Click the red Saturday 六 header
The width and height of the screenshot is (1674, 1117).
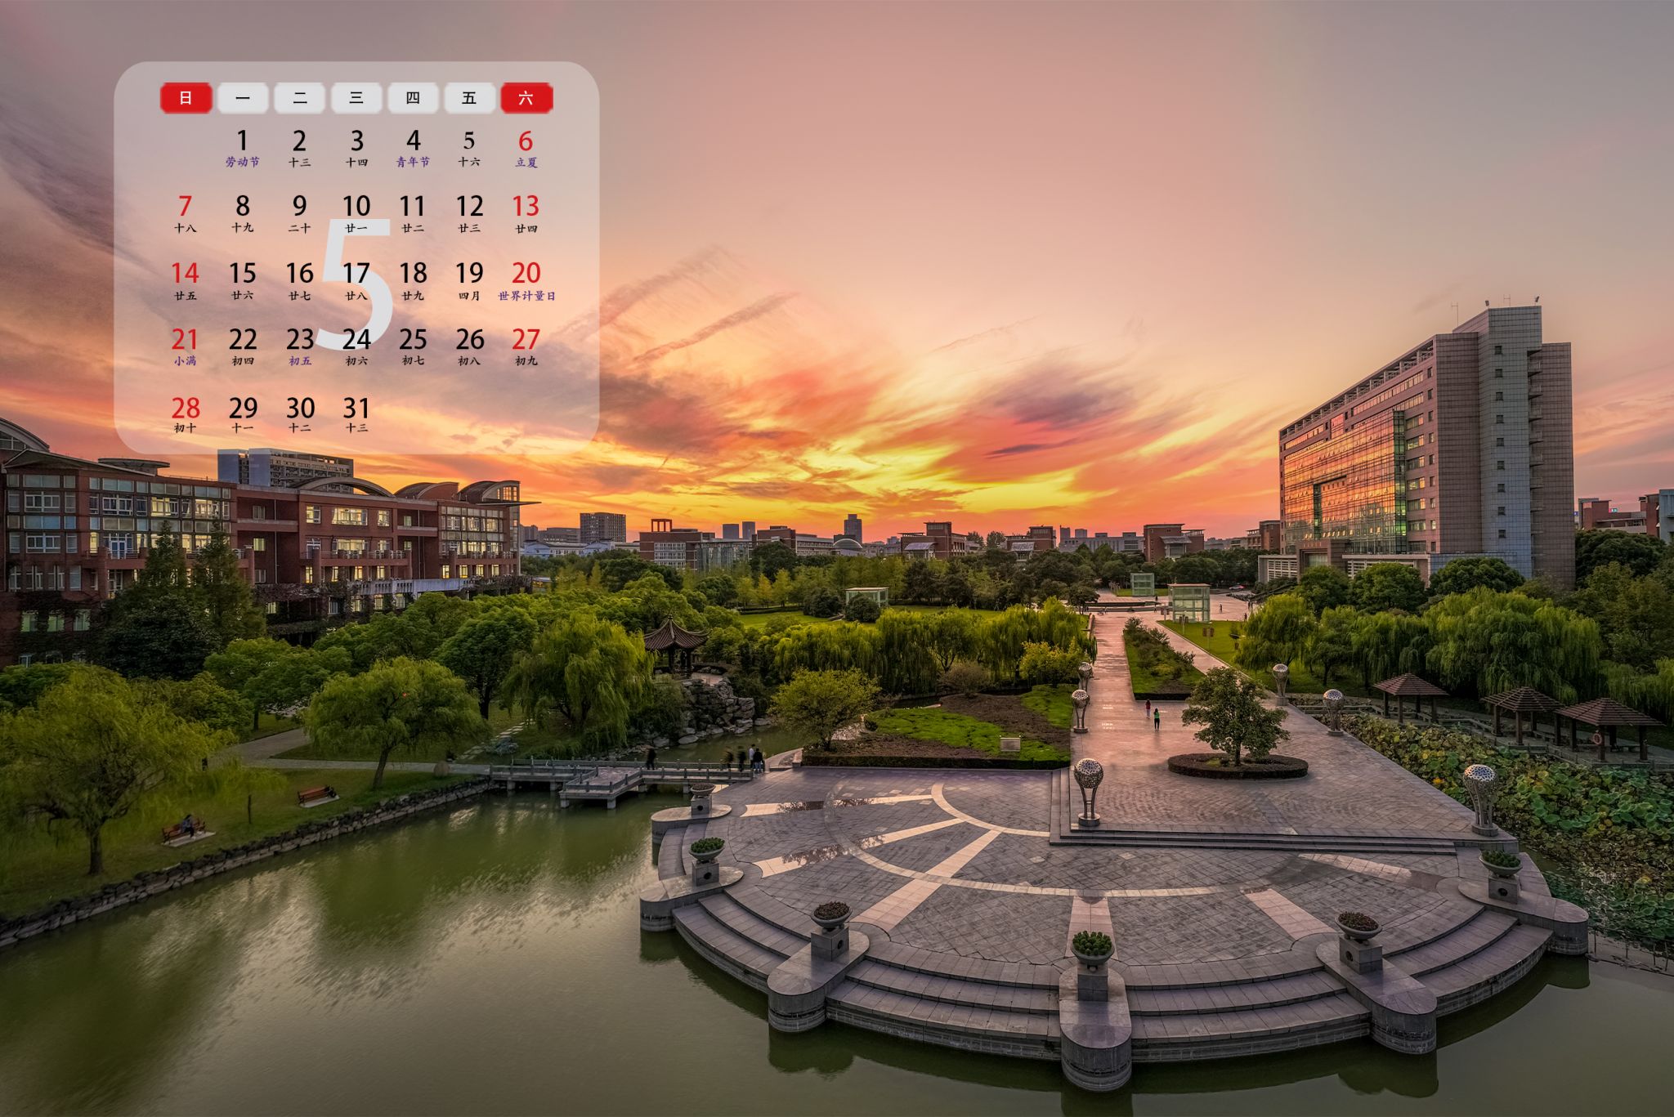point(526,98)
